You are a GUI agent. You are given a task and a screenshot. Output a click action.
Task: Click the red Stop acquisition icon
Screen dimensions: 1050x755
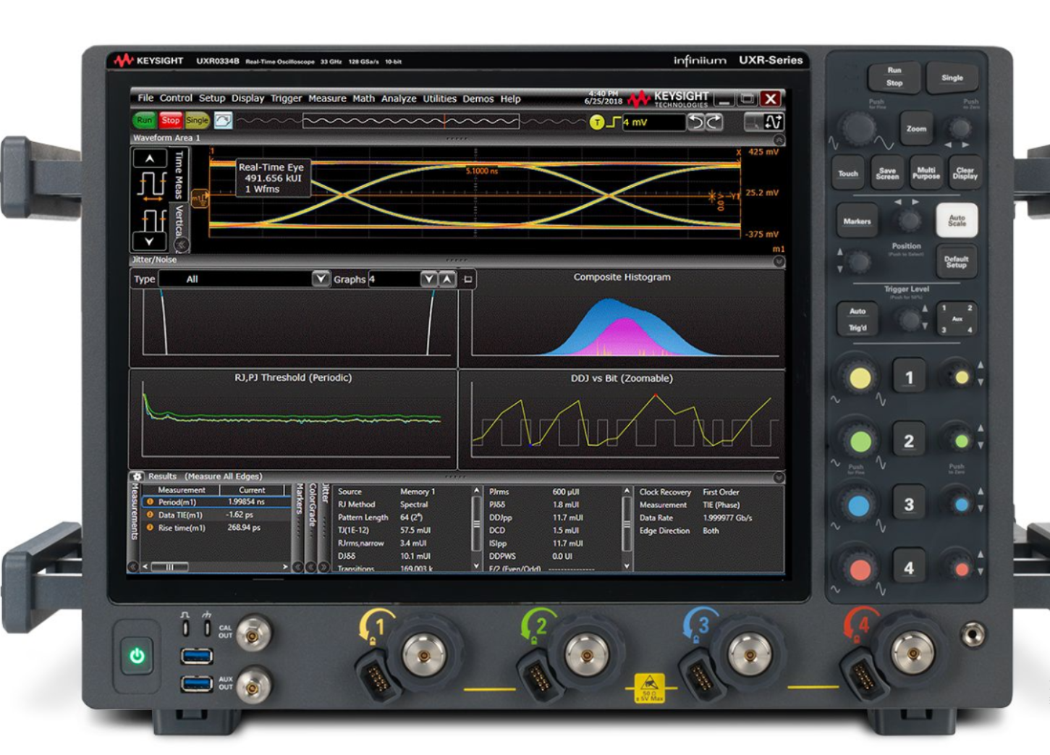click(172, 121)
